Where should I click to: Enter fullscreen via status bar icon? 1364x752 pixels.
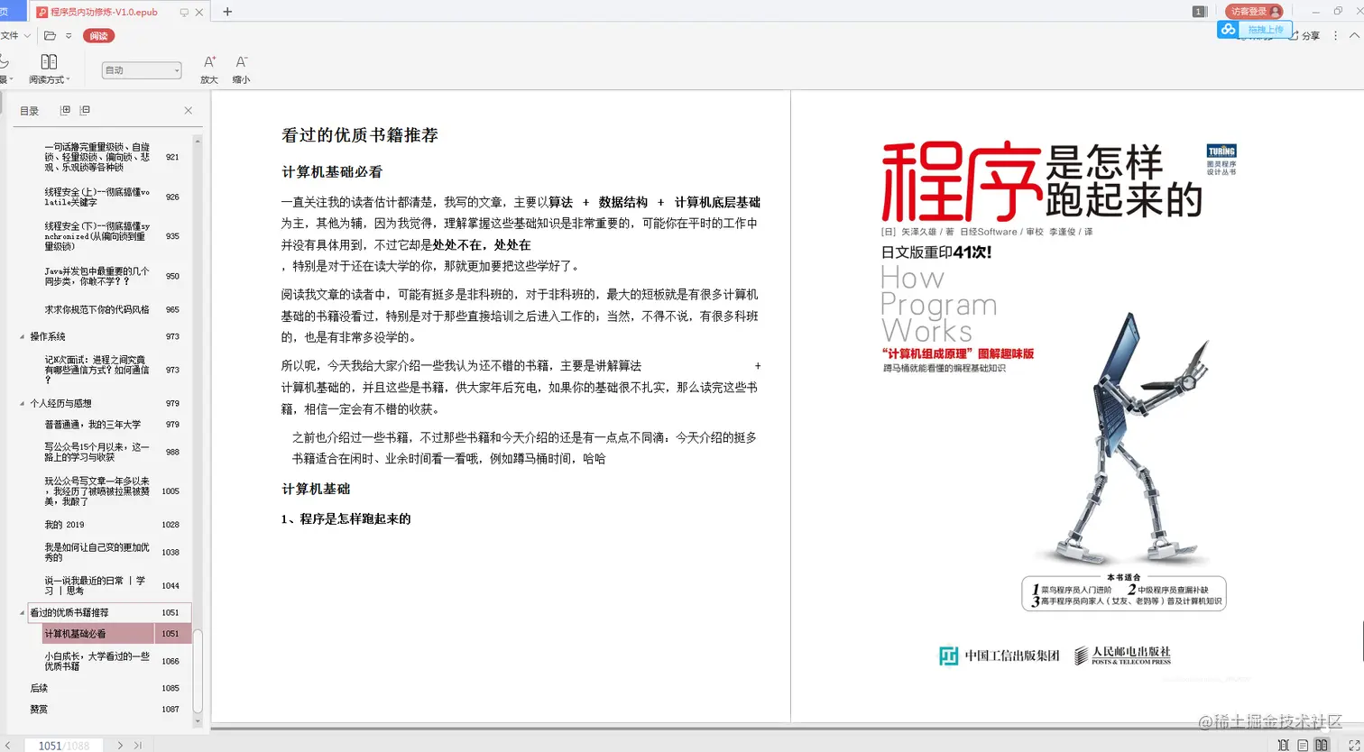tap(1353, 745)
